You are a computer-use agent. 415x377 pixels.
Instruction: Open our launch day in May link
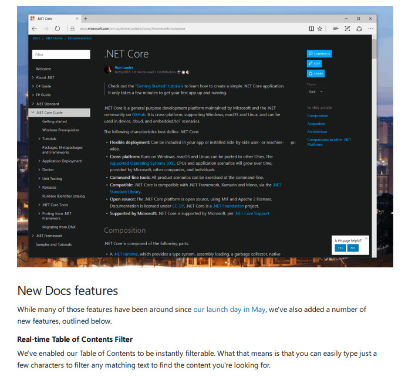pyautogui.click(x=229, y=310)
